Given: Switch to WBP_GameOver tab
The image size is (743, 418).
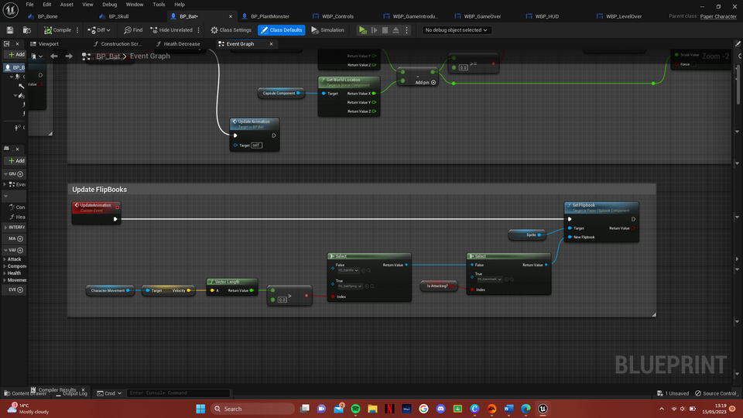Looking at the screenshot, I should 482,16.
